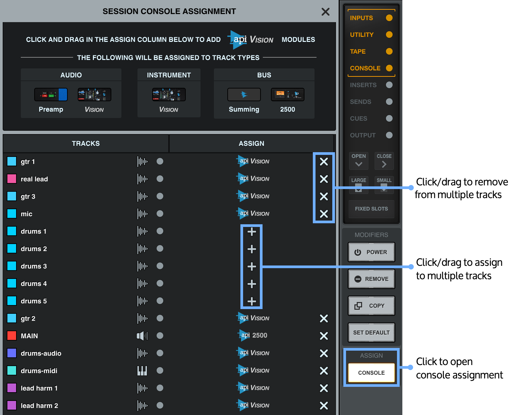Image resolution: width=513 pixels, height=415 pixels.
Task: Click the teal swatch for drums-midi
Action: pos(12,370)
